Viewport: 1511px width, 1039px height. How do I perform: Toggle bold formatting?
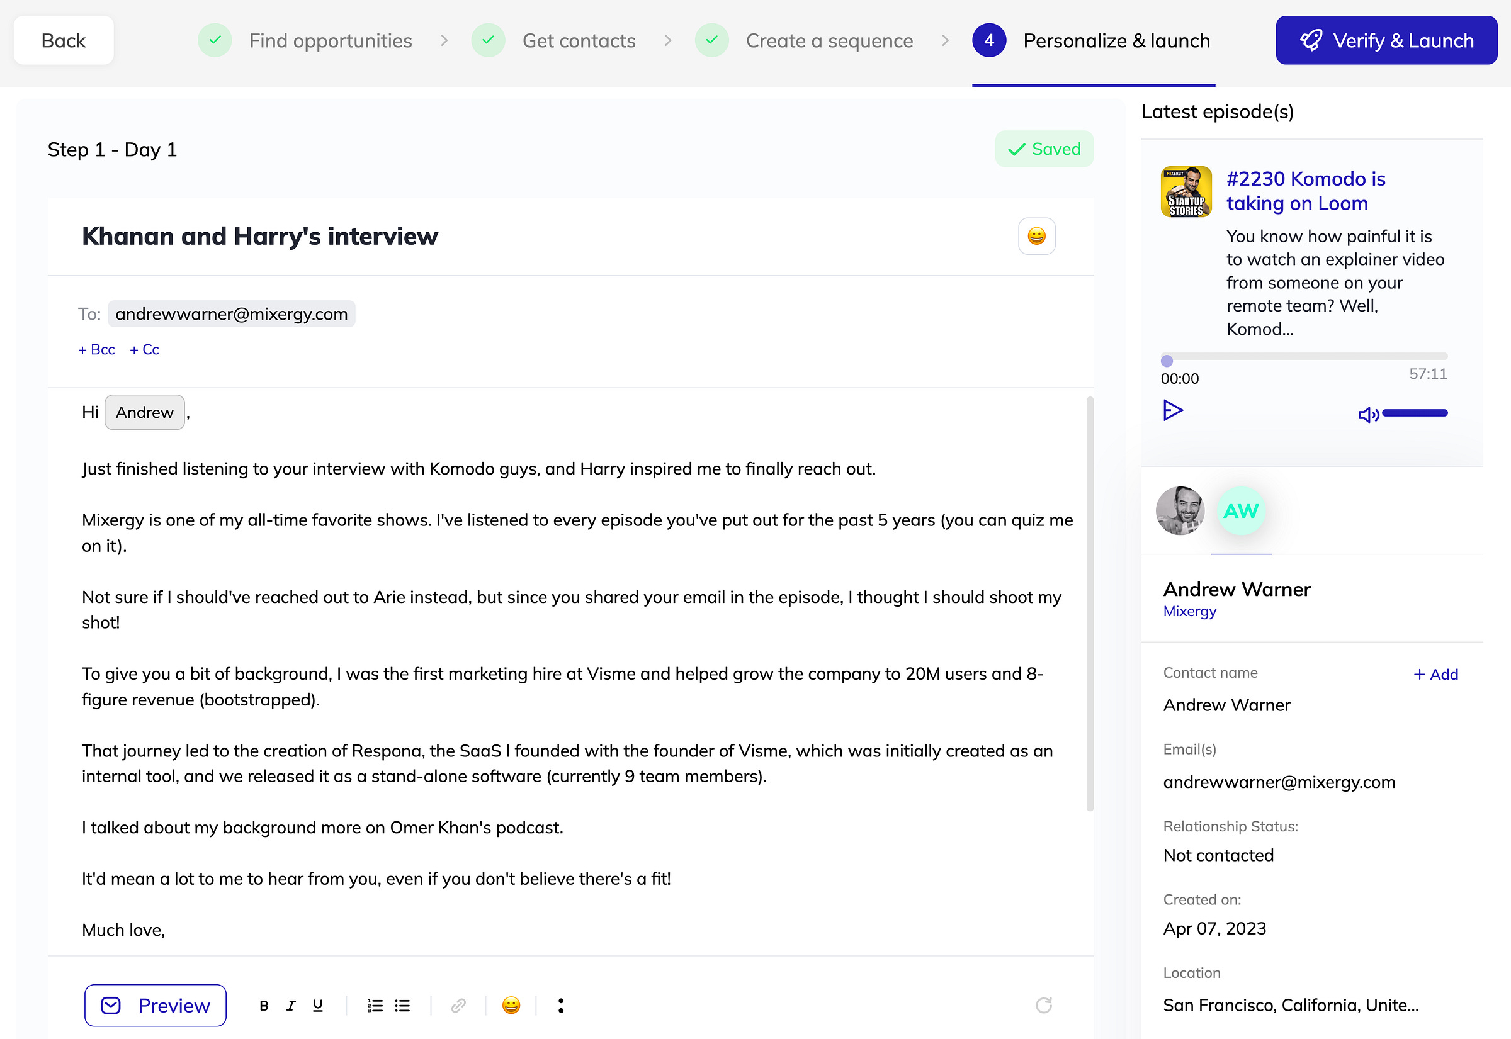[264, 1006]
